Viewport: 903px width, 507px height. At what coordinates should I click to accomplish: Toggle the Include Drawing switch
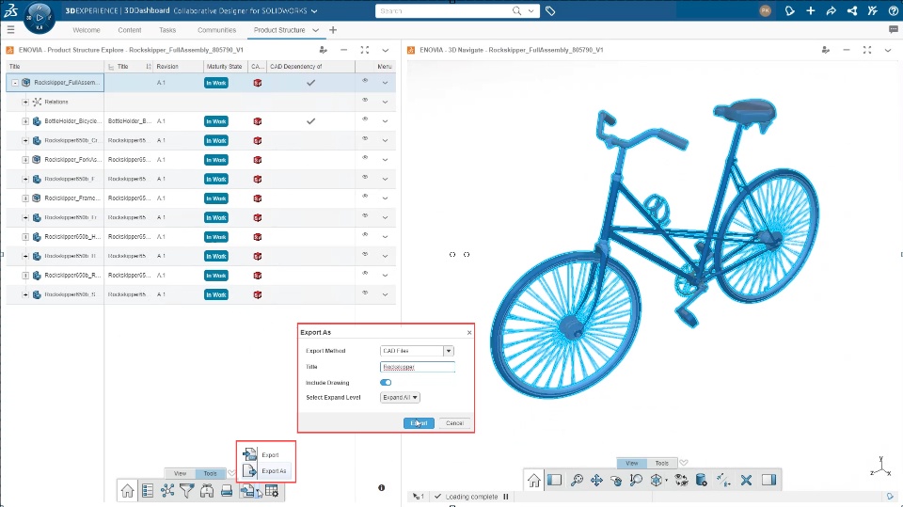[386, 383]
